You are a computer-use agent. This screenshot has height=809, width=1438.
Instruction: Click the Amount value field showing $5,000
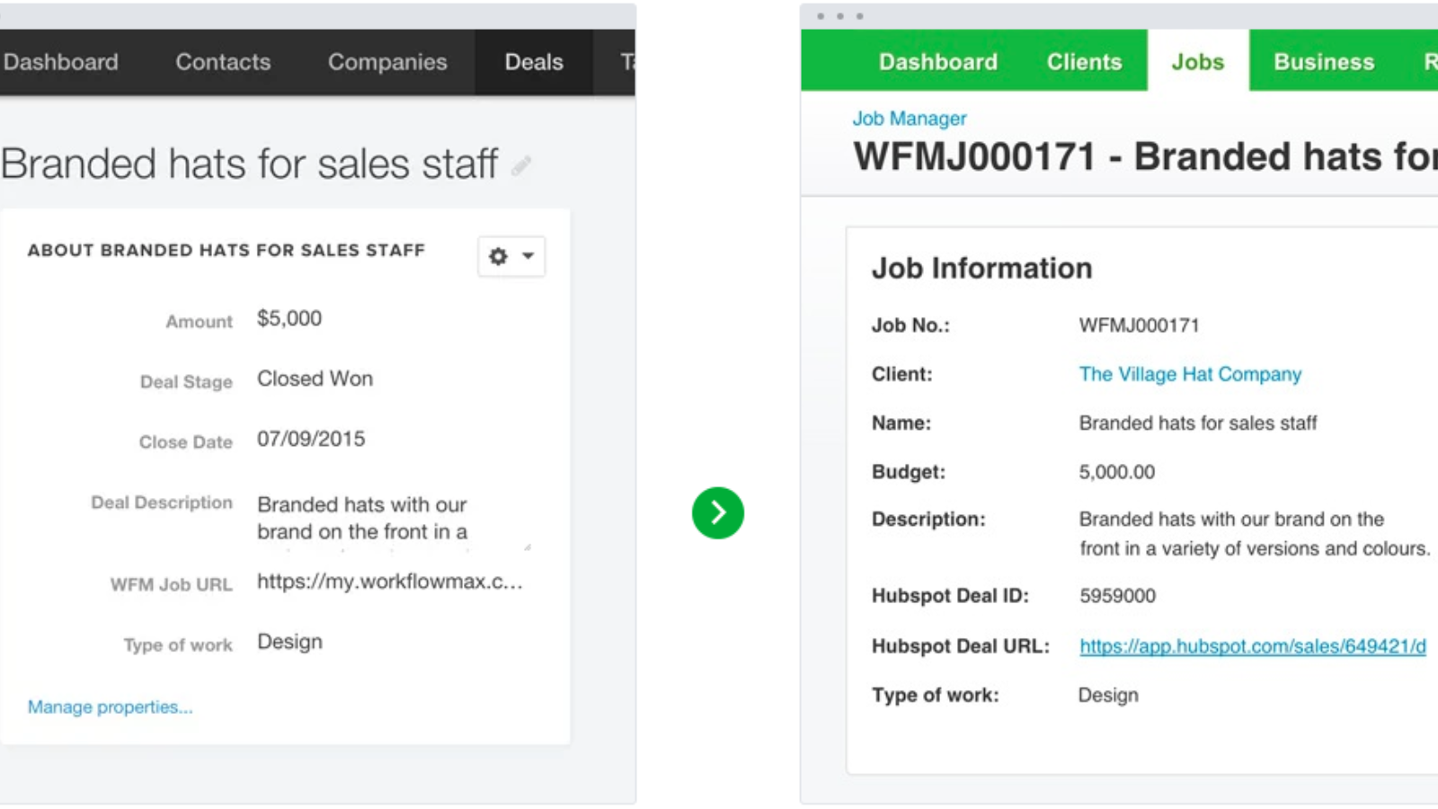288,318
